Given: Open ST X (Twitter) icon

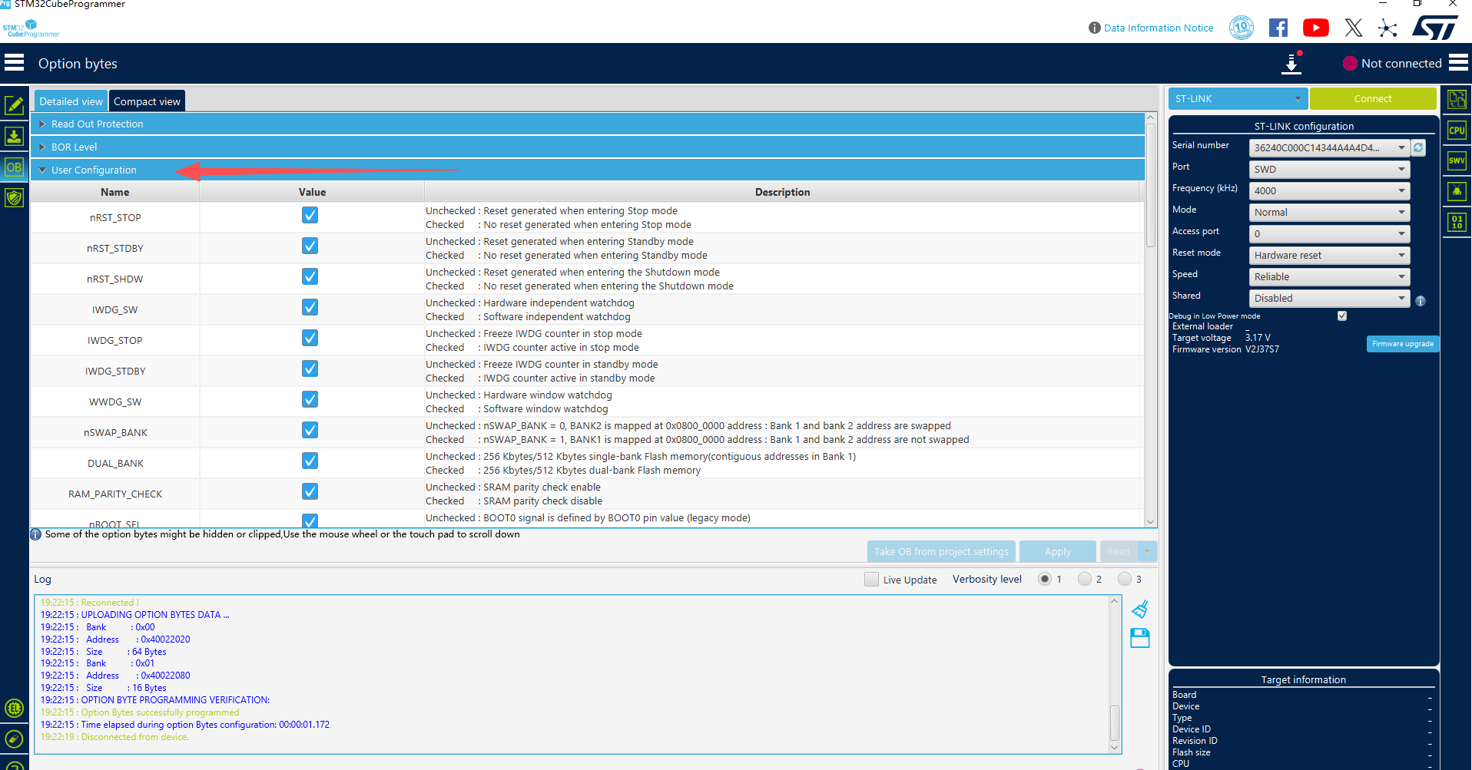Looking at the screenshot, I should (x=1354, y=28).
